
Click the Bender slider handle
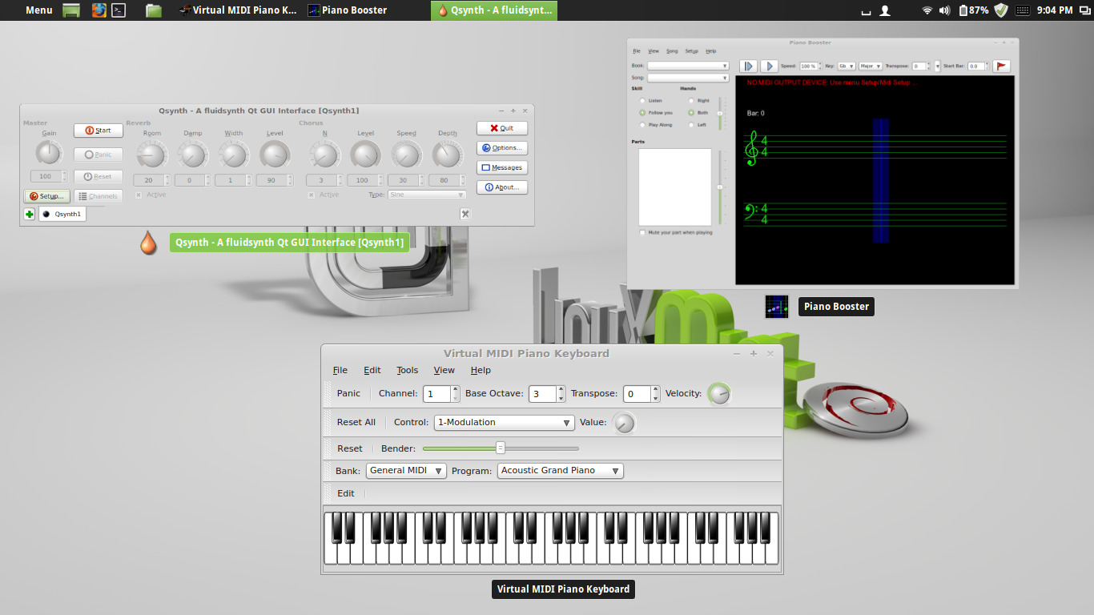click(501, 448)
